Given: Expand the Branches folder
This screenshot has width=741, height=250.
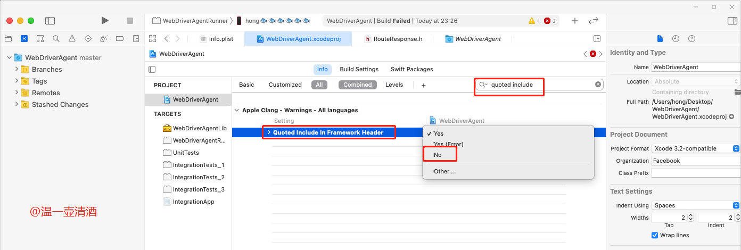Looking at the screenshot, I should point(17,69).
